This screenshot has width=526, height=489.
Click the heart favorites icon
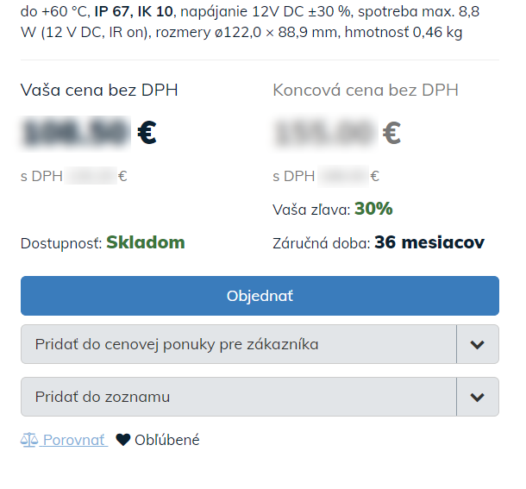123,441
